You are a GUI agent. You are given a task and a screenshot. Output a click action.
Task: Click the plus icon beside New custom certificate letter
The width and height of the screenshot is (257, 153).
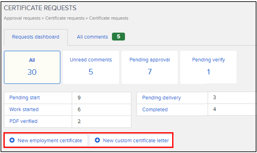pyautogui.click(x=97, y=140)
